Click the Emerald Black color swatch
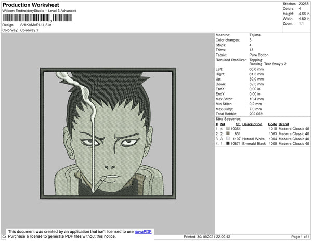This screenshot has height=241, width=312. pyautogui.click(x=228, y=143)
